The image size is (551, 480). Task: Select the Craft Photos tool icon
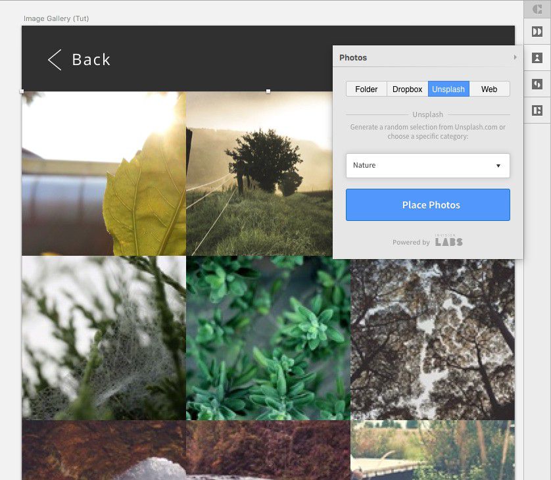[x=537, y=58]
